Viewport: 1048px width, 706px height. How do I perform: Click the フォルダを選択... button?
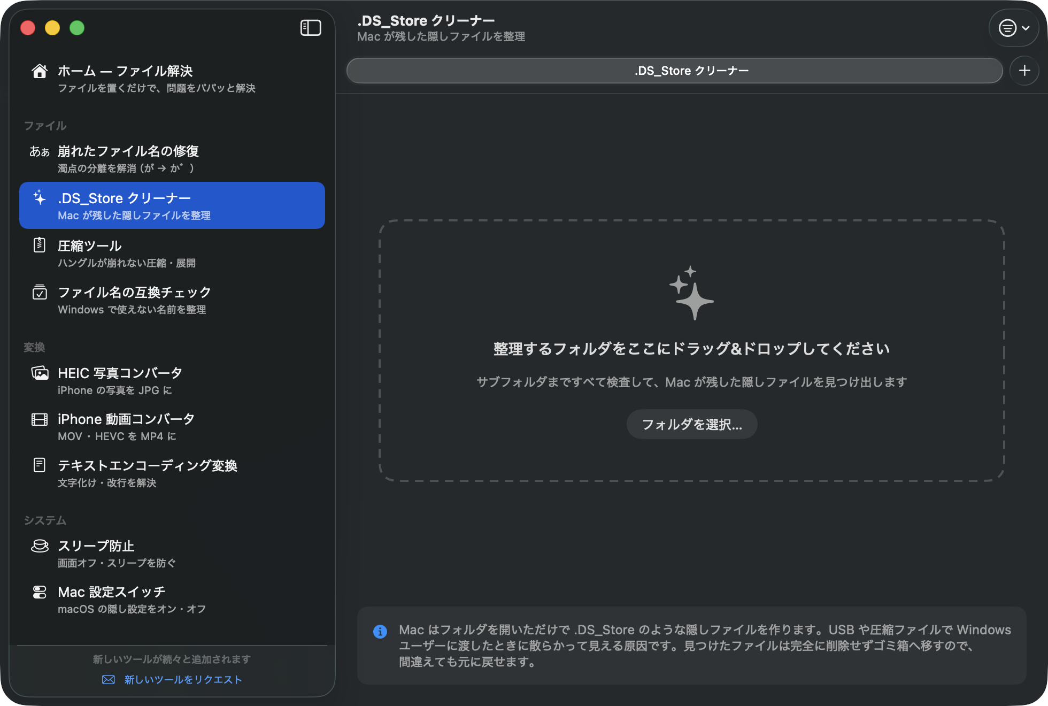pos(692,424)
